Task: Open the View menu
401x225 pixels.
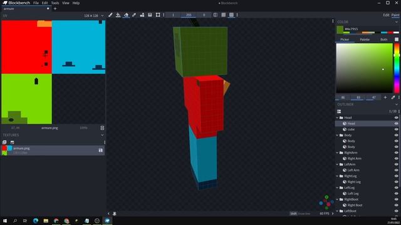Action: [x=66, y=3]
